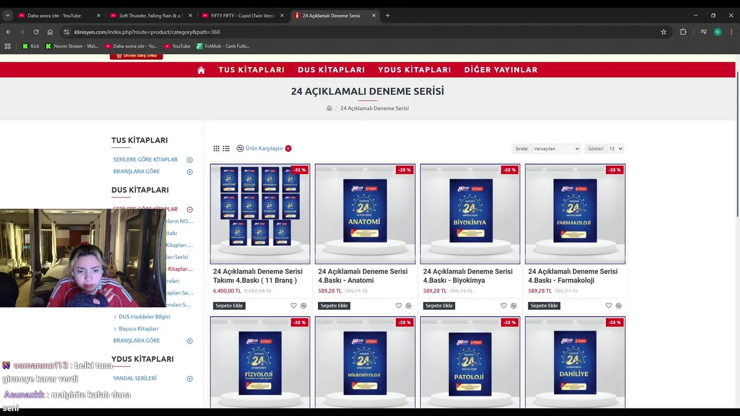Viewport: 740px width, 416px height.
Task: Compare the Anatomi book icon
Action: pos(408,306)
